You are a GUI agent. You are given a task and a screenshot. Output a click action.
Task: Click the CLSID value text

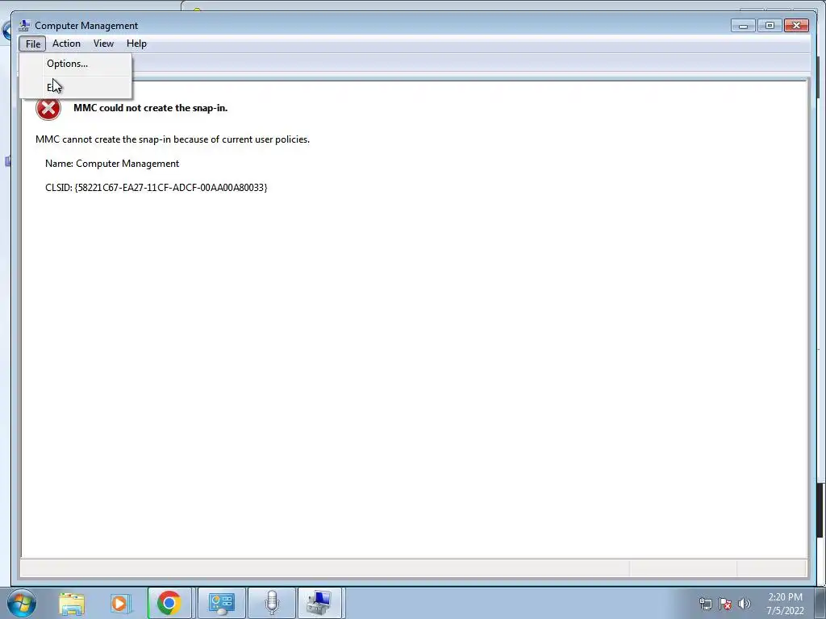[x=171, y=187]
